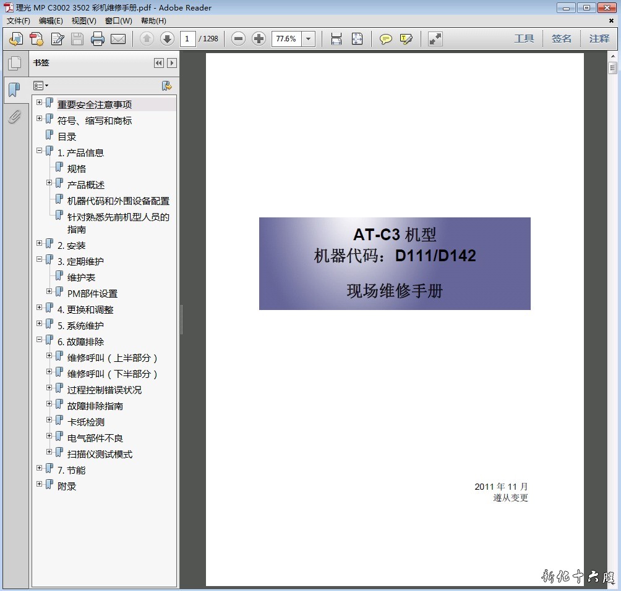Viewport: 621px width, 591px height.
Task: Open the page thumbnails panel
Action: pyautogui.click(x=14, y=64)
